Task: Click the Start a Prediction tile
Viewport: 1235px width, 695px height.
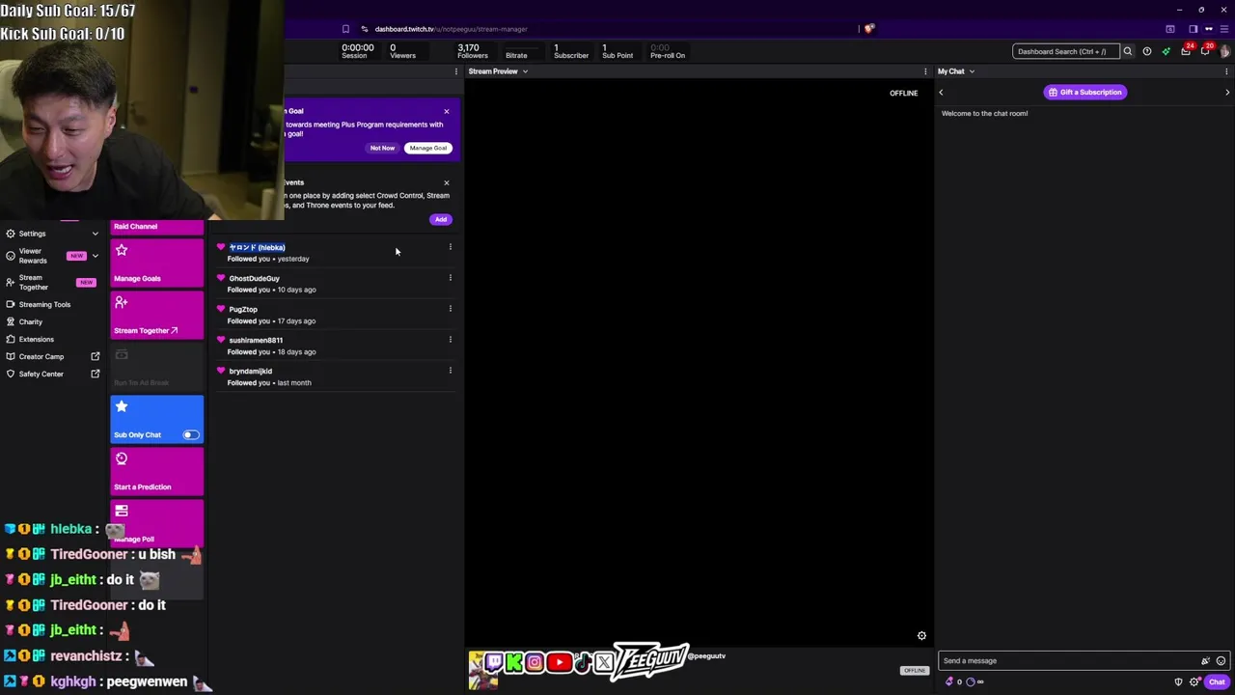Action: point(156,471)
